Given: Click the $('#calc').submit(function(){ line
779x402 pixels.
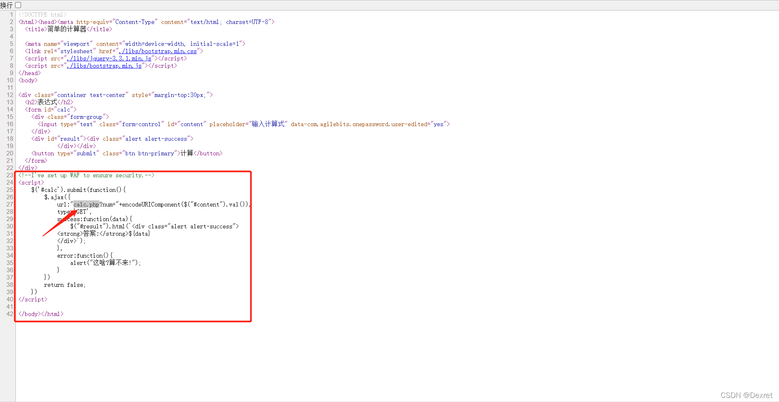Looking at the screenshot, I should 78,190.
